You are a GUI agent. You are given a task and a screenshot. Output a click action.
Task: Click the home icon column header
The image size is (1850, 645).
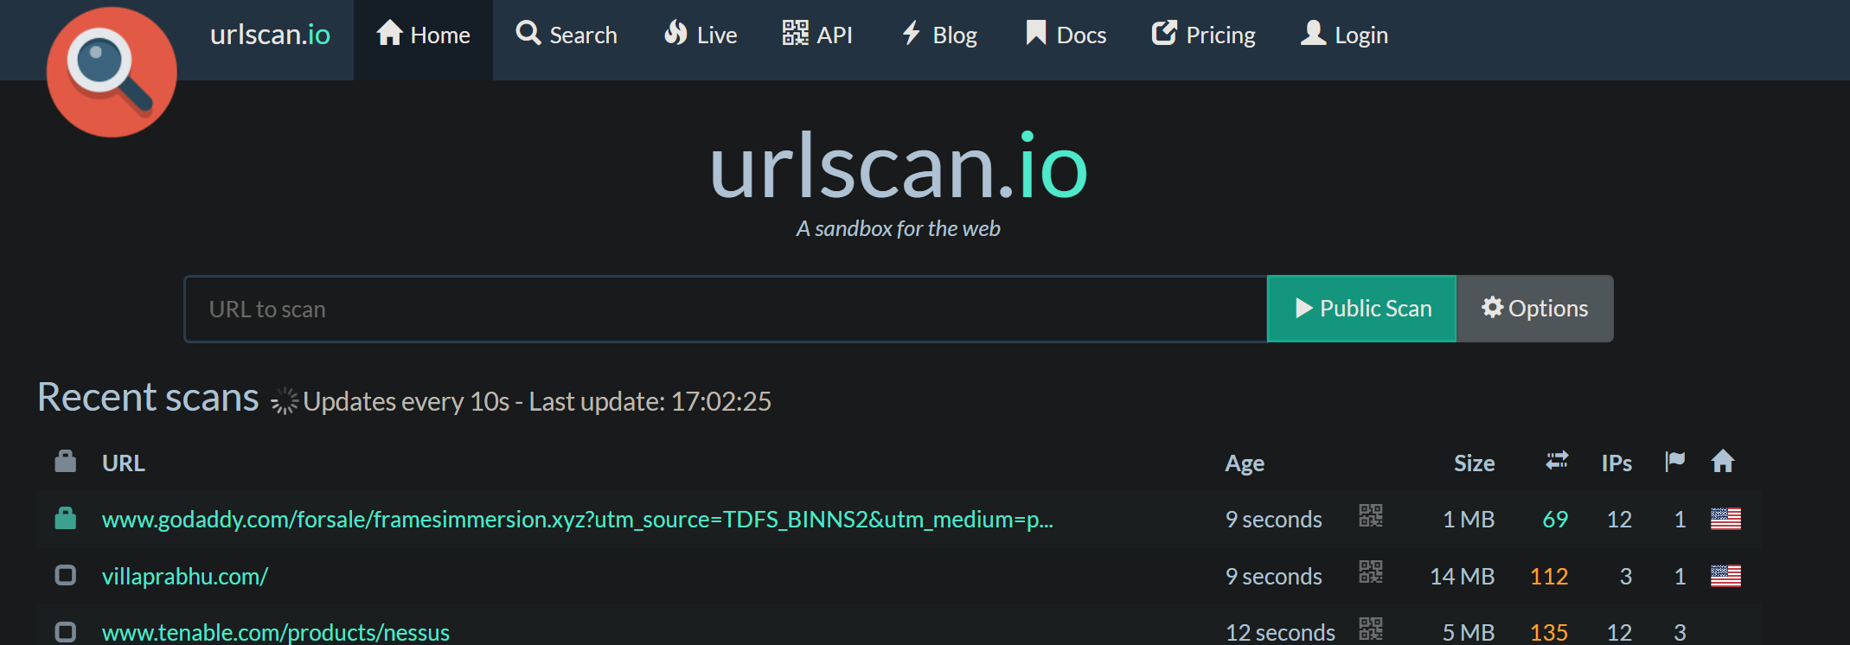point(1722,461)
